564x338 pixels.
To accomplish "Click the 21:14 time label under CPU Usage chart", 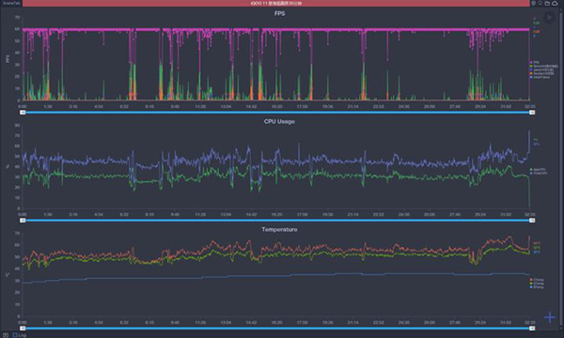I will (352, 214).
